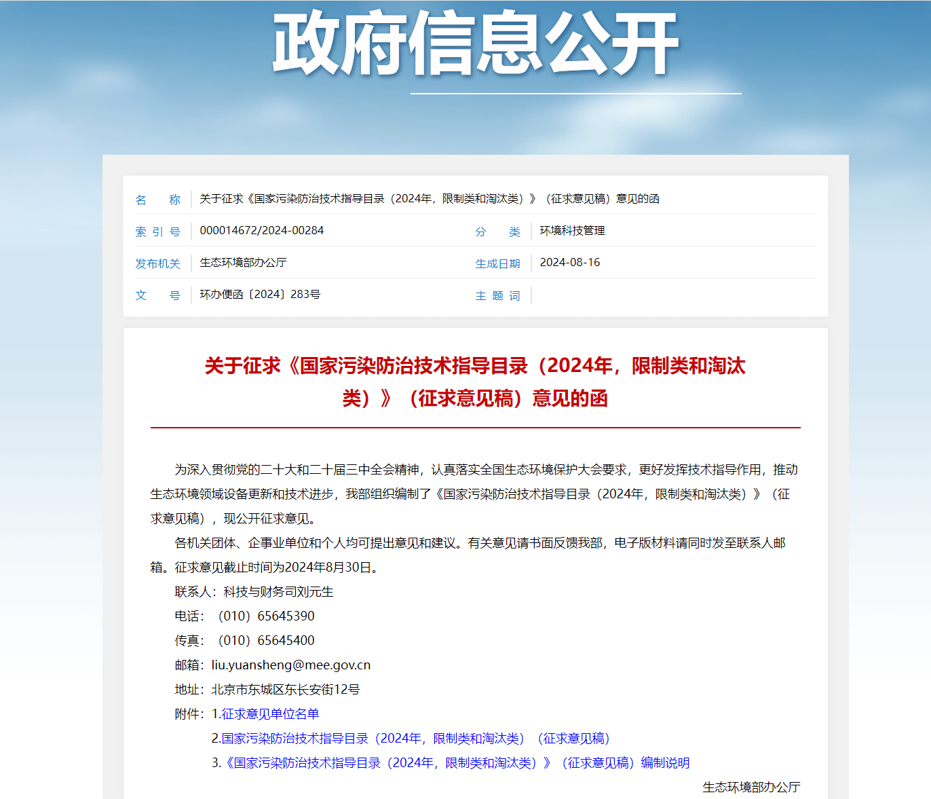Select the date 2024-08-16
Screen dimensions: 931x799
(x=569, y=263)
